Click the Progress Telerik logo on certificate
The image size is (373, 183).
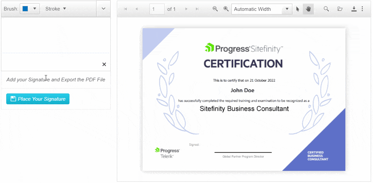pos(167,153)
